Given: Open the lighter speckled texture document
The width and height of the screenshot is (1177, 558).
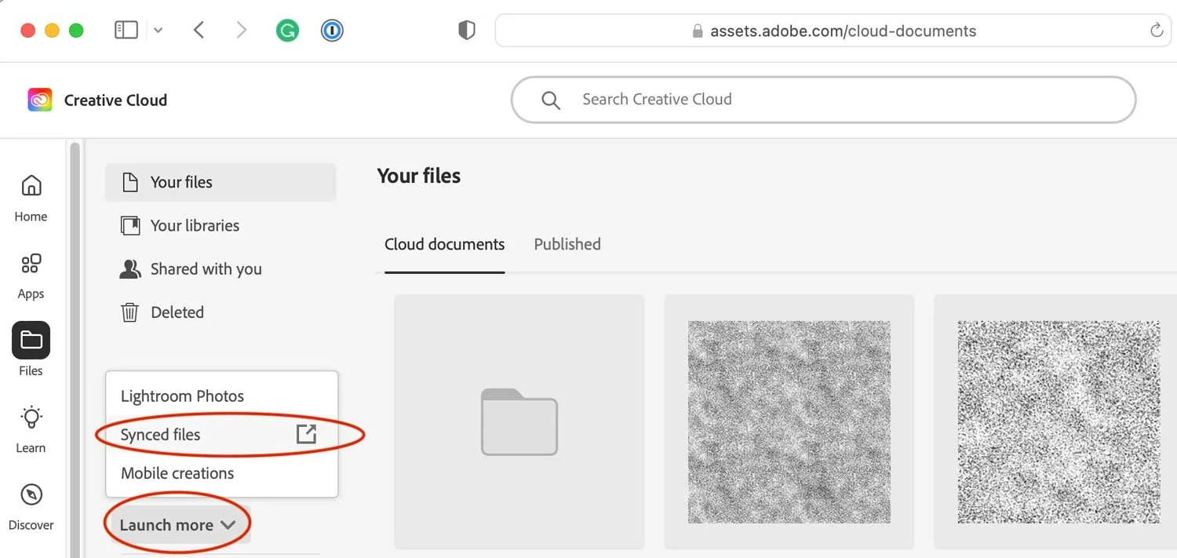Looking at the screenshot, I should [x=1056, y=422].
